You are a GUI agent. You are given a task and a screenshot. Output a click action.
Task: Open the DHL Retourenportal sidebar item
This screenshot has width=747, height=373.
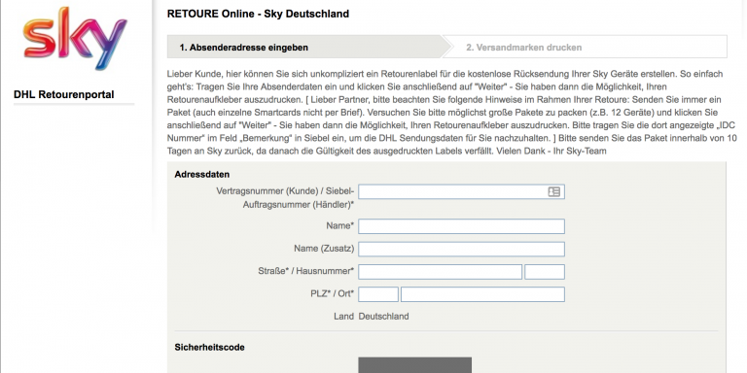[x=64, y=94]
